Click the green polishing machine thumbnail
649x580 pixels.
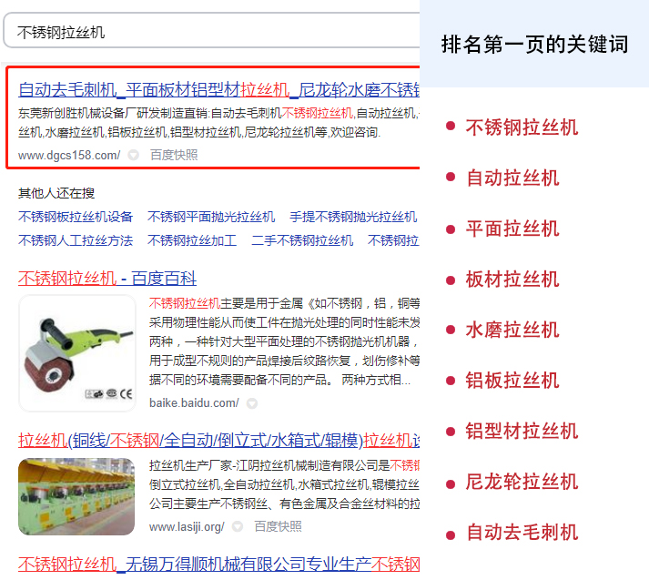click(77, 353)
